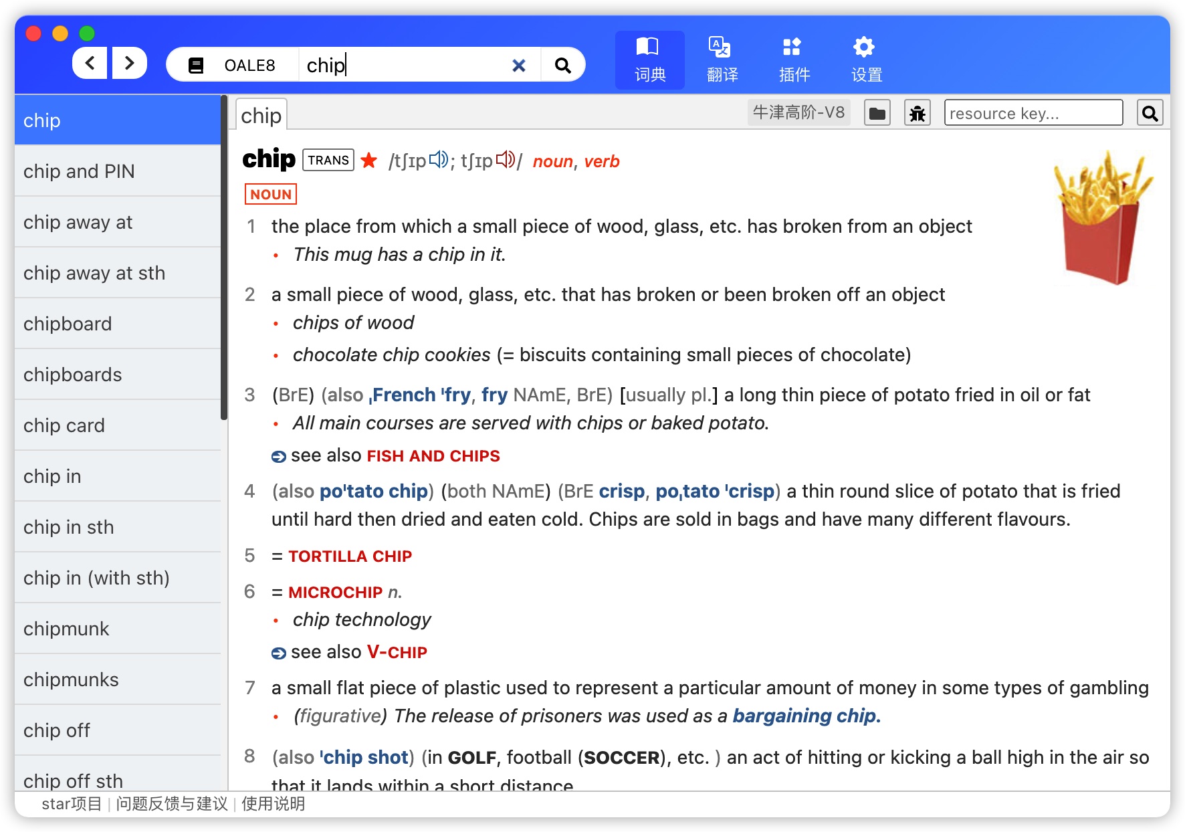Select 'chip in' entry
Image resolution: width=1185 pixels, height=832 pixels.
(x=118, y=476)
